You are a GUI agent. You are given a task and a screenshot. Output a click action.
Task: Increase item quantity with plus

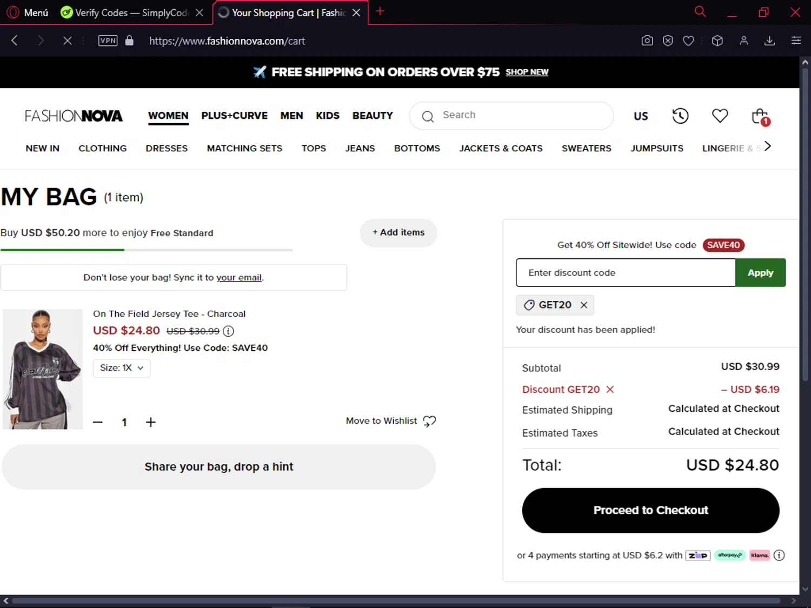[x=151, y=422]
